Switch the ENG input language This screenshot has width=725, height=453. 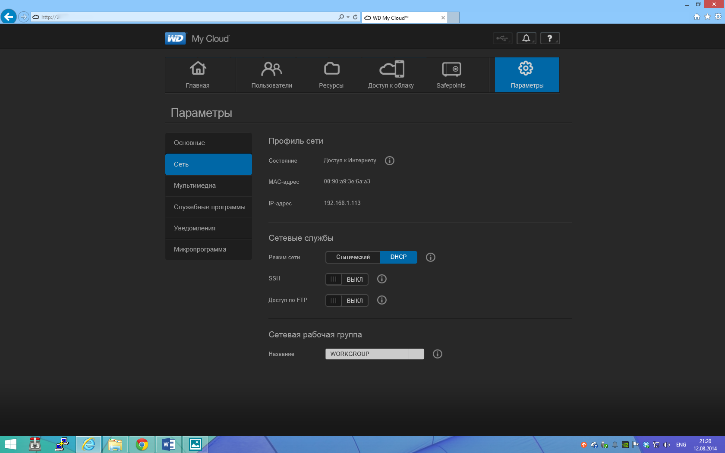[681, 445]
